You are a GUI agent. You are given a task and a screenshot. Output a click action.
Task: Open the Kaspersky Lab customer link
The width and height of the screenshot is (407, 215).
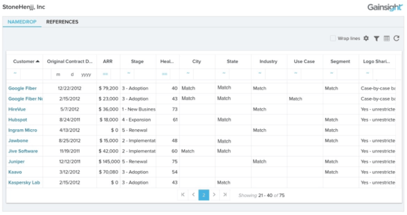point(24,182)
